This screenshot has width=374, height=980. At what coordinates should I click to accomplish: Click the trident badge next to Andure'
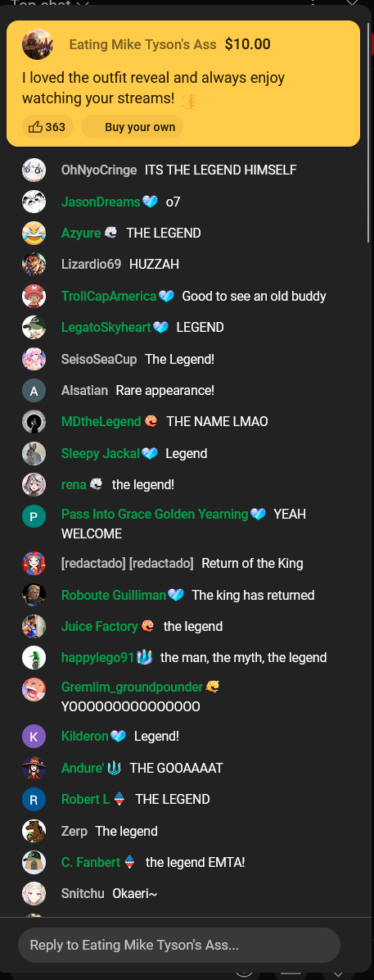(x=114, y=768)
